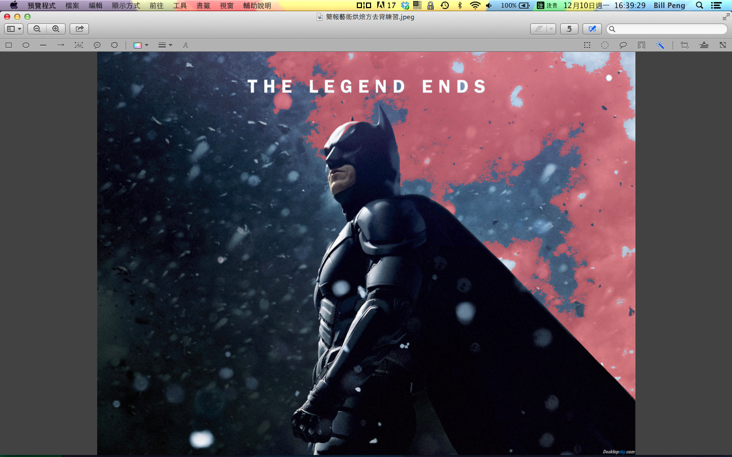The height and width of the screenshot is (457, 732).
Task: Open the Apple menu
Action: [14, 6]
